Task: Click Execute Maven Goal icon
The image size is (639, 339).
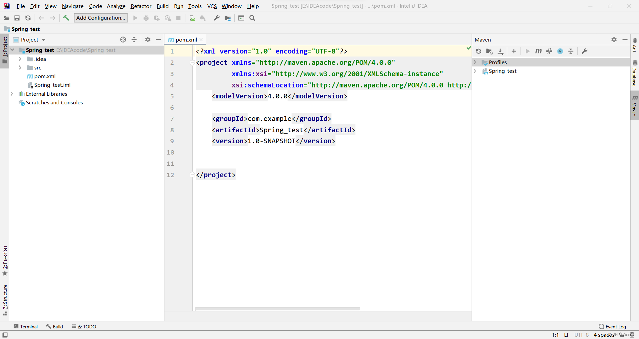Action: click(538, 51)
